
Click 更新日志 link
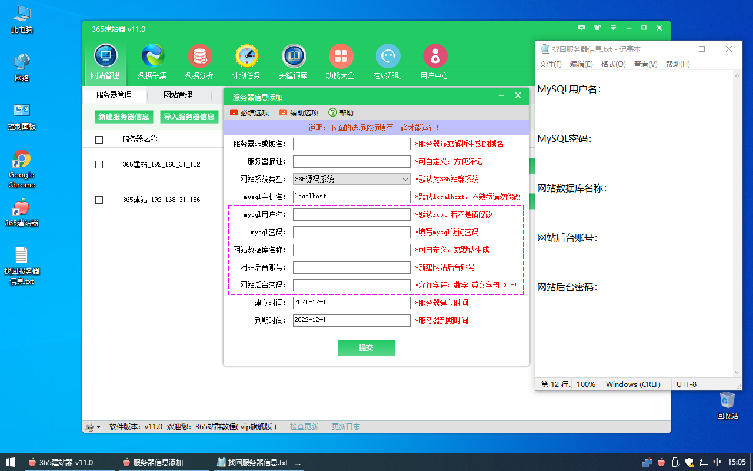(346, 427)
